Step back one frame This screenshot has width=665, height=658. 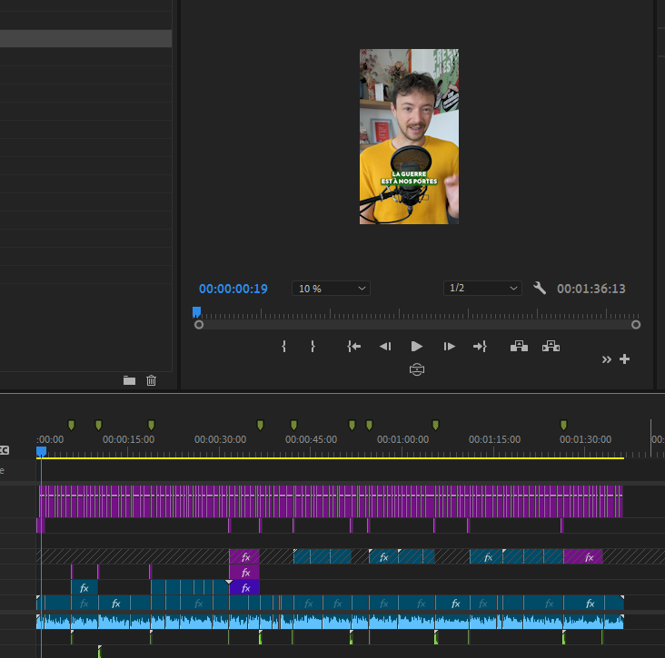tap(385, 346)
